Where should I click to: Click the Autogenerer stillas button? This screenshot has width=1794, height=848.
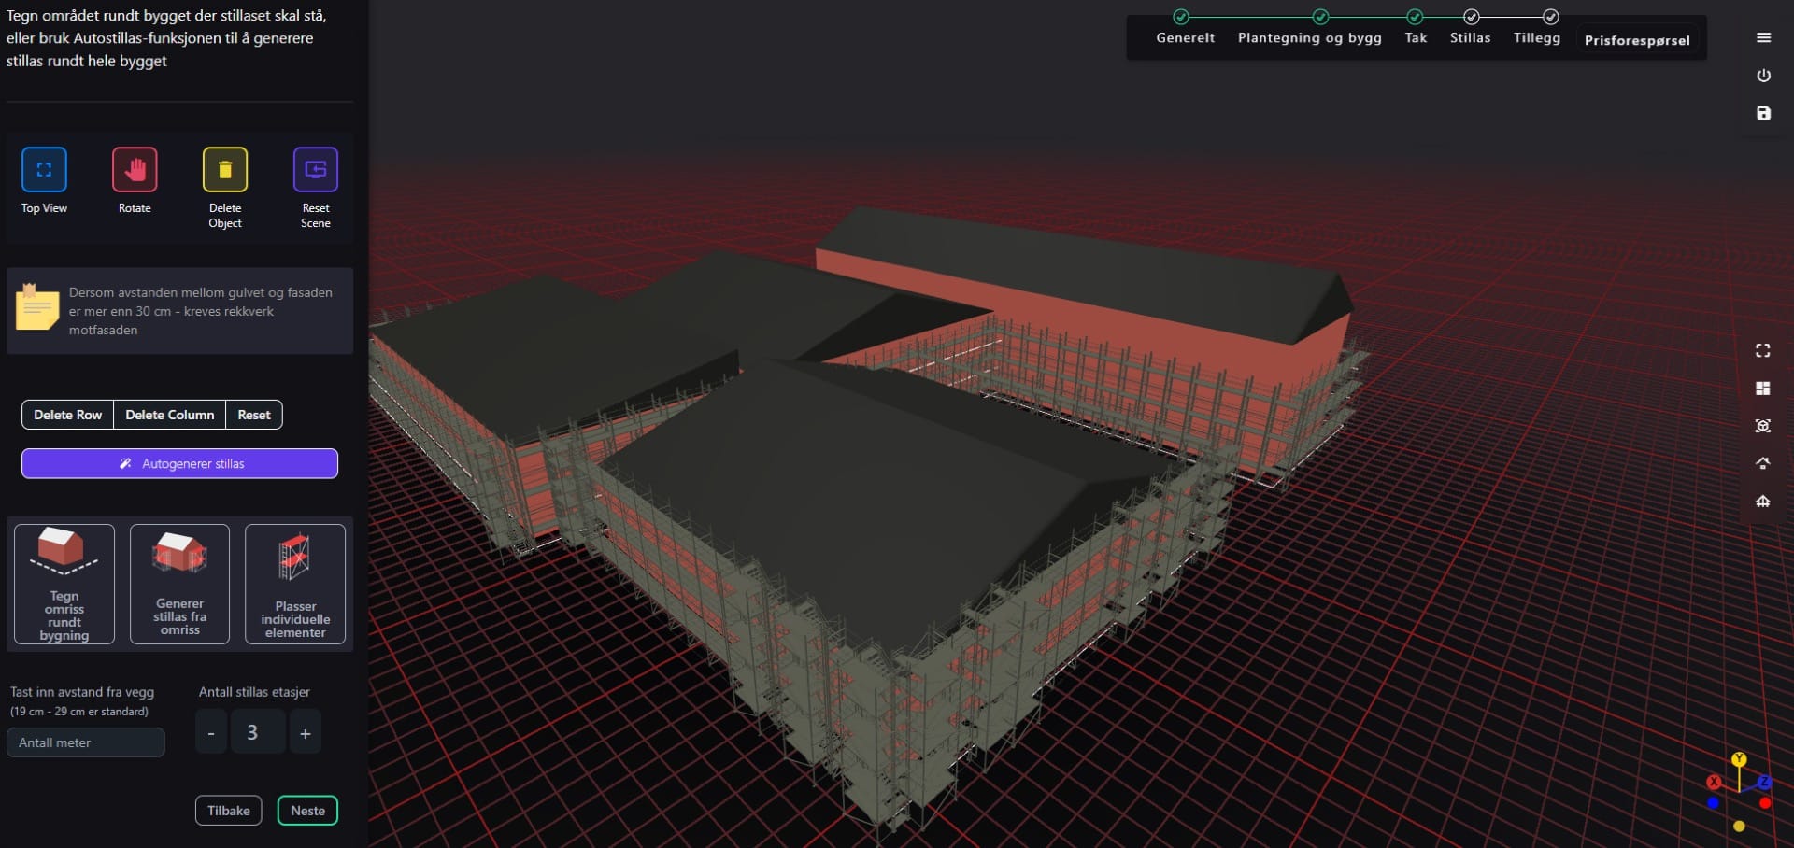tap(179, 463)
